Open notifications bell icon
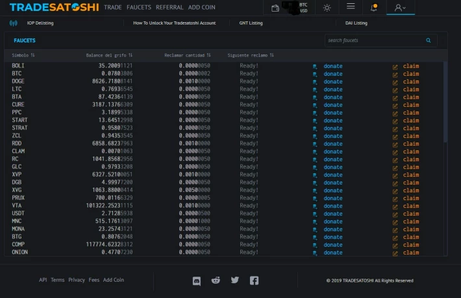Viewport: 461px width, 298px height. coord(374,8)
